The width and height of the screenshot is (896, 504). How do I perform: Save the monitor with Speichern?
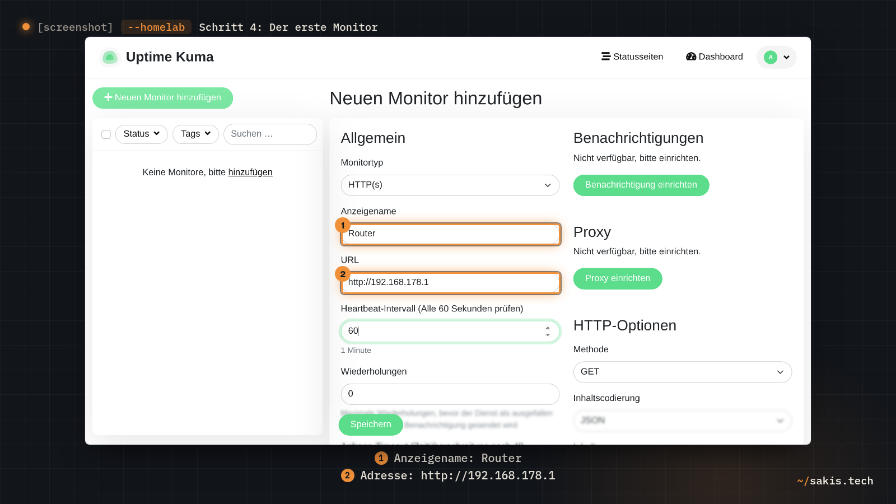[x=371, y=424]
